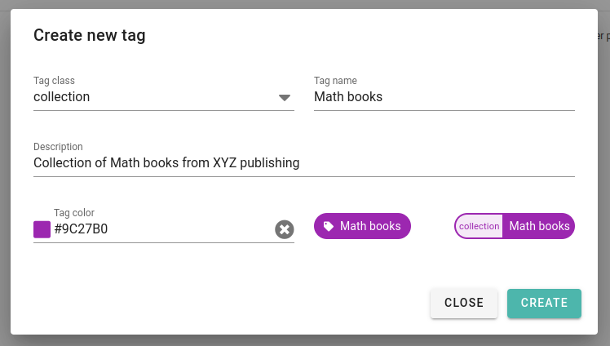Click the Tag class field label
This screenshot has width=610, height=346.
(54, 81)
